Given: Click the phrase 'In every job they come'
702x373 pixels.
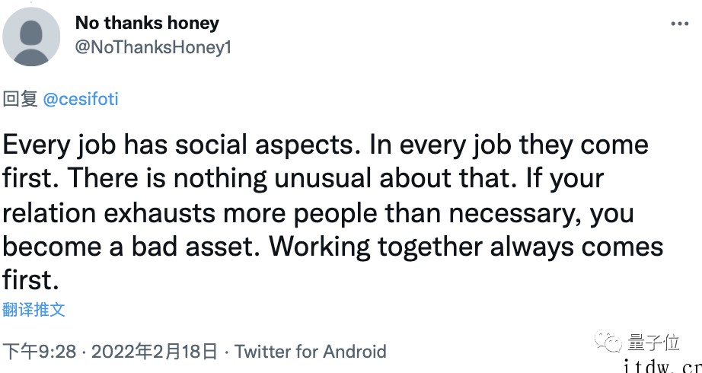Looking at the screenshot, I should (509, 146).
